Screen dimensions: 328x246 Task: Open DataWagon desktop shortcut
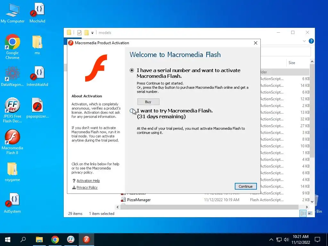(12, 77)
